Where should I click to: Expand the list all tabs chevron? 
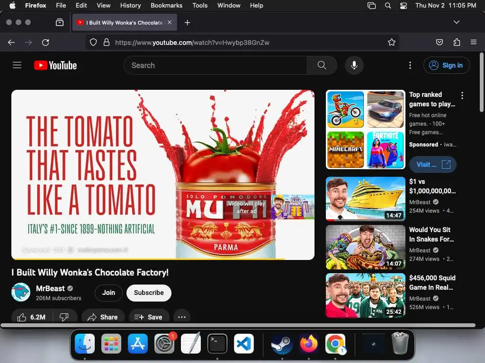(456, 22)
